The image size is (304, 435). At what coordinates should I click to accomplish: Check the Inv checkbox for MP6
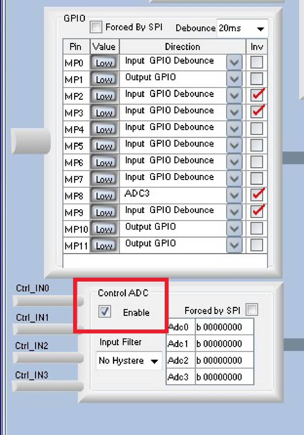[x=257, y=162]
